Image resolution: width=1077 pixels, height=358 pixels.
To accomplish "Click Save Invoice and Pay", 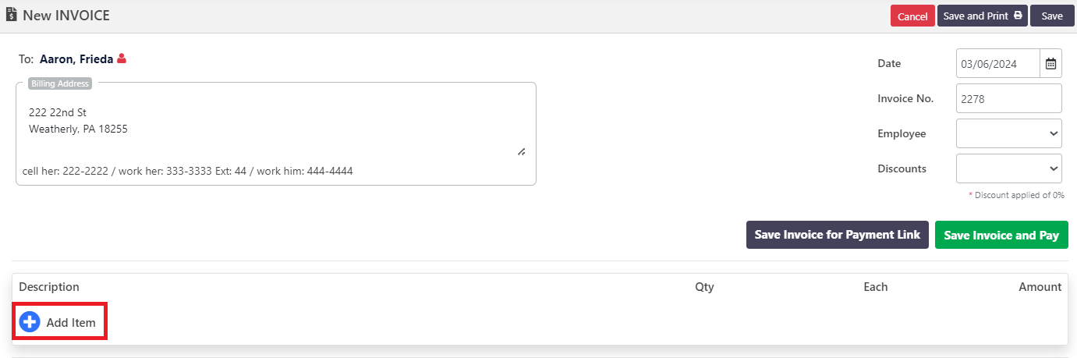I will [x=1001, y=235].
